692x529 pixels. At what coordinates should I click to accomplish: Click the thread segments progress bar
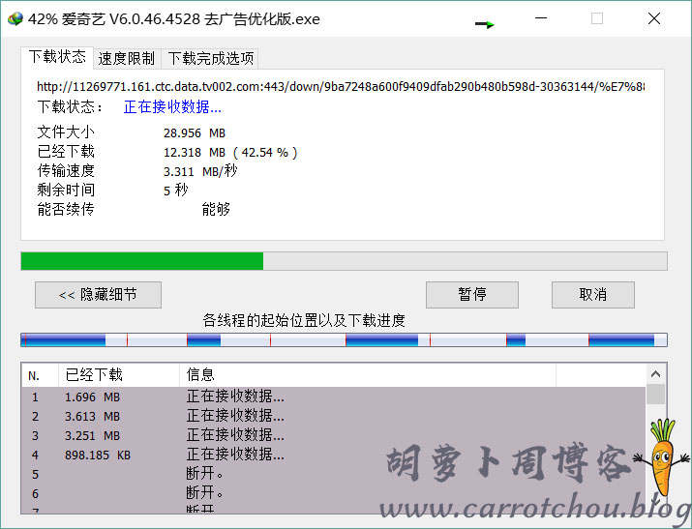click(x=344, y=339)
